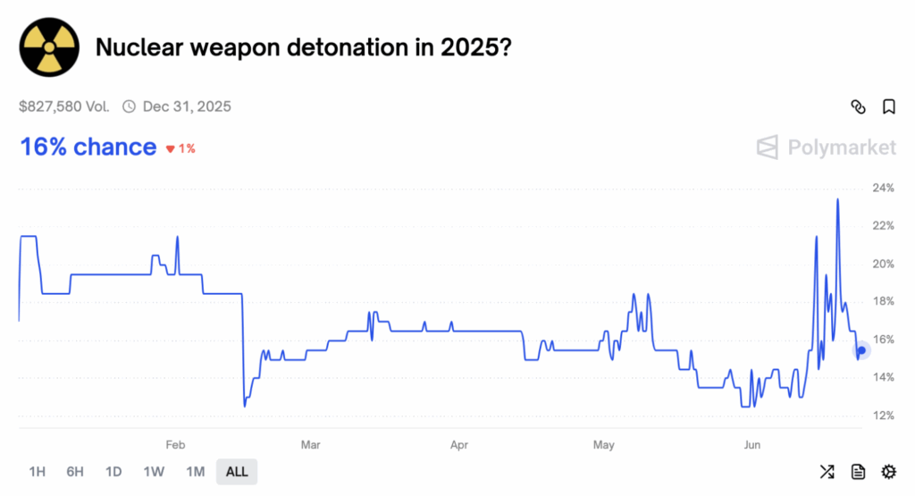Click the red 1% change indicator
The image size is (915, 496).
[x=181, y=148]
